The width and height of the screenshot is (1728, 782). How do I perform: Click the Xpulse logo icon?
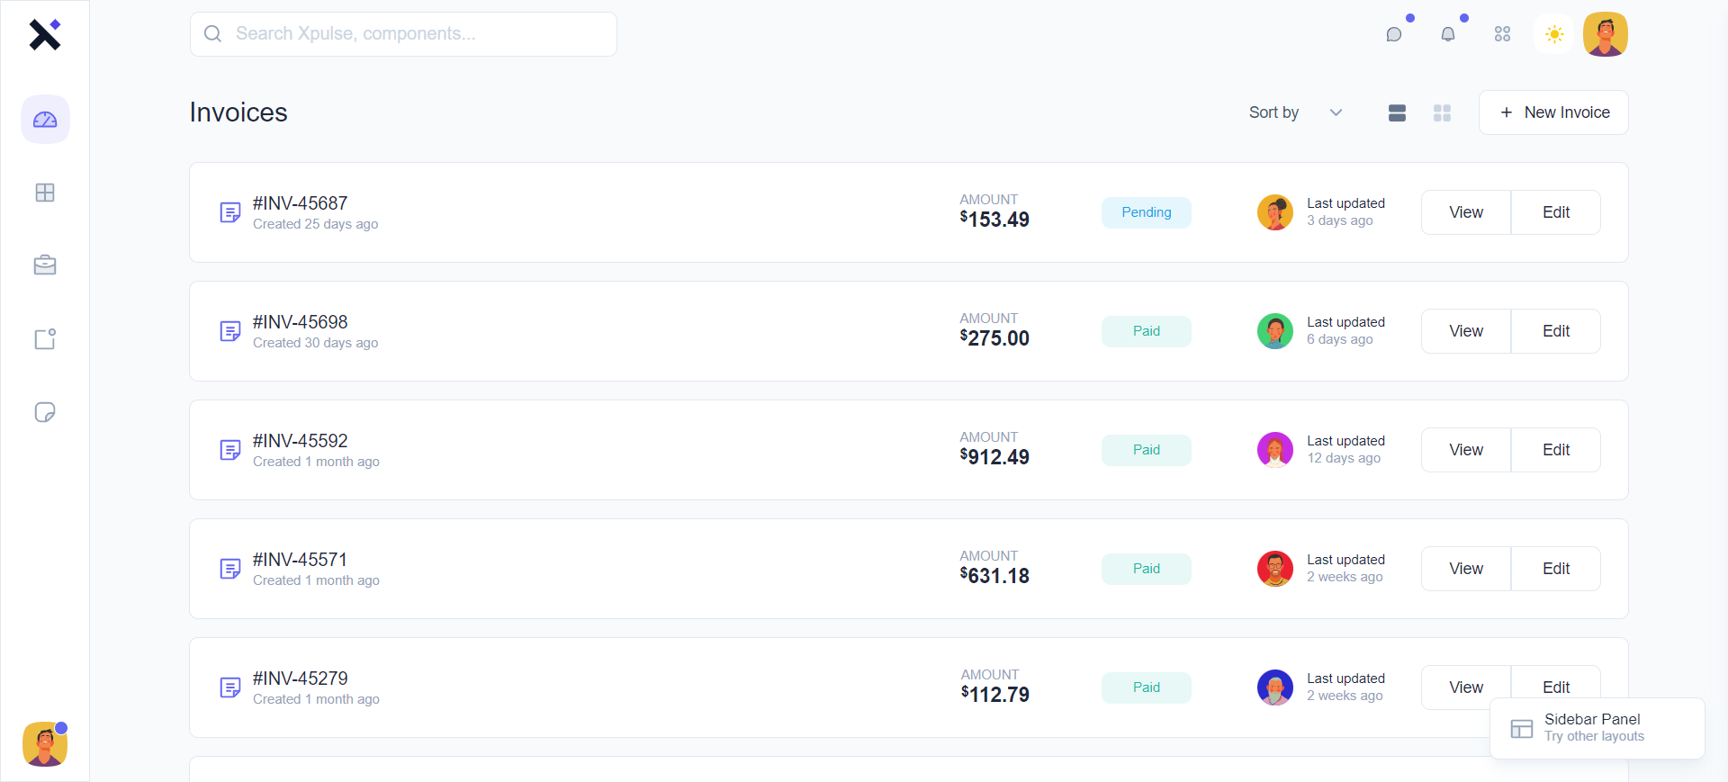[44, 35]
